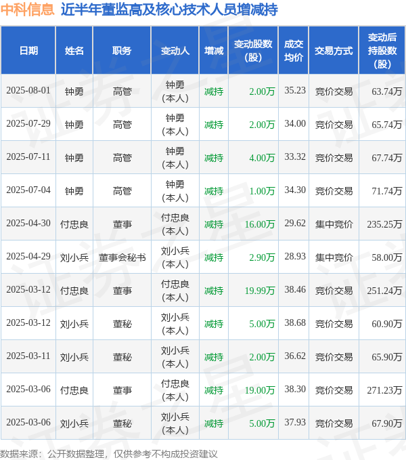
Task: Select the 变动人 column header
Action: (175, 51)
